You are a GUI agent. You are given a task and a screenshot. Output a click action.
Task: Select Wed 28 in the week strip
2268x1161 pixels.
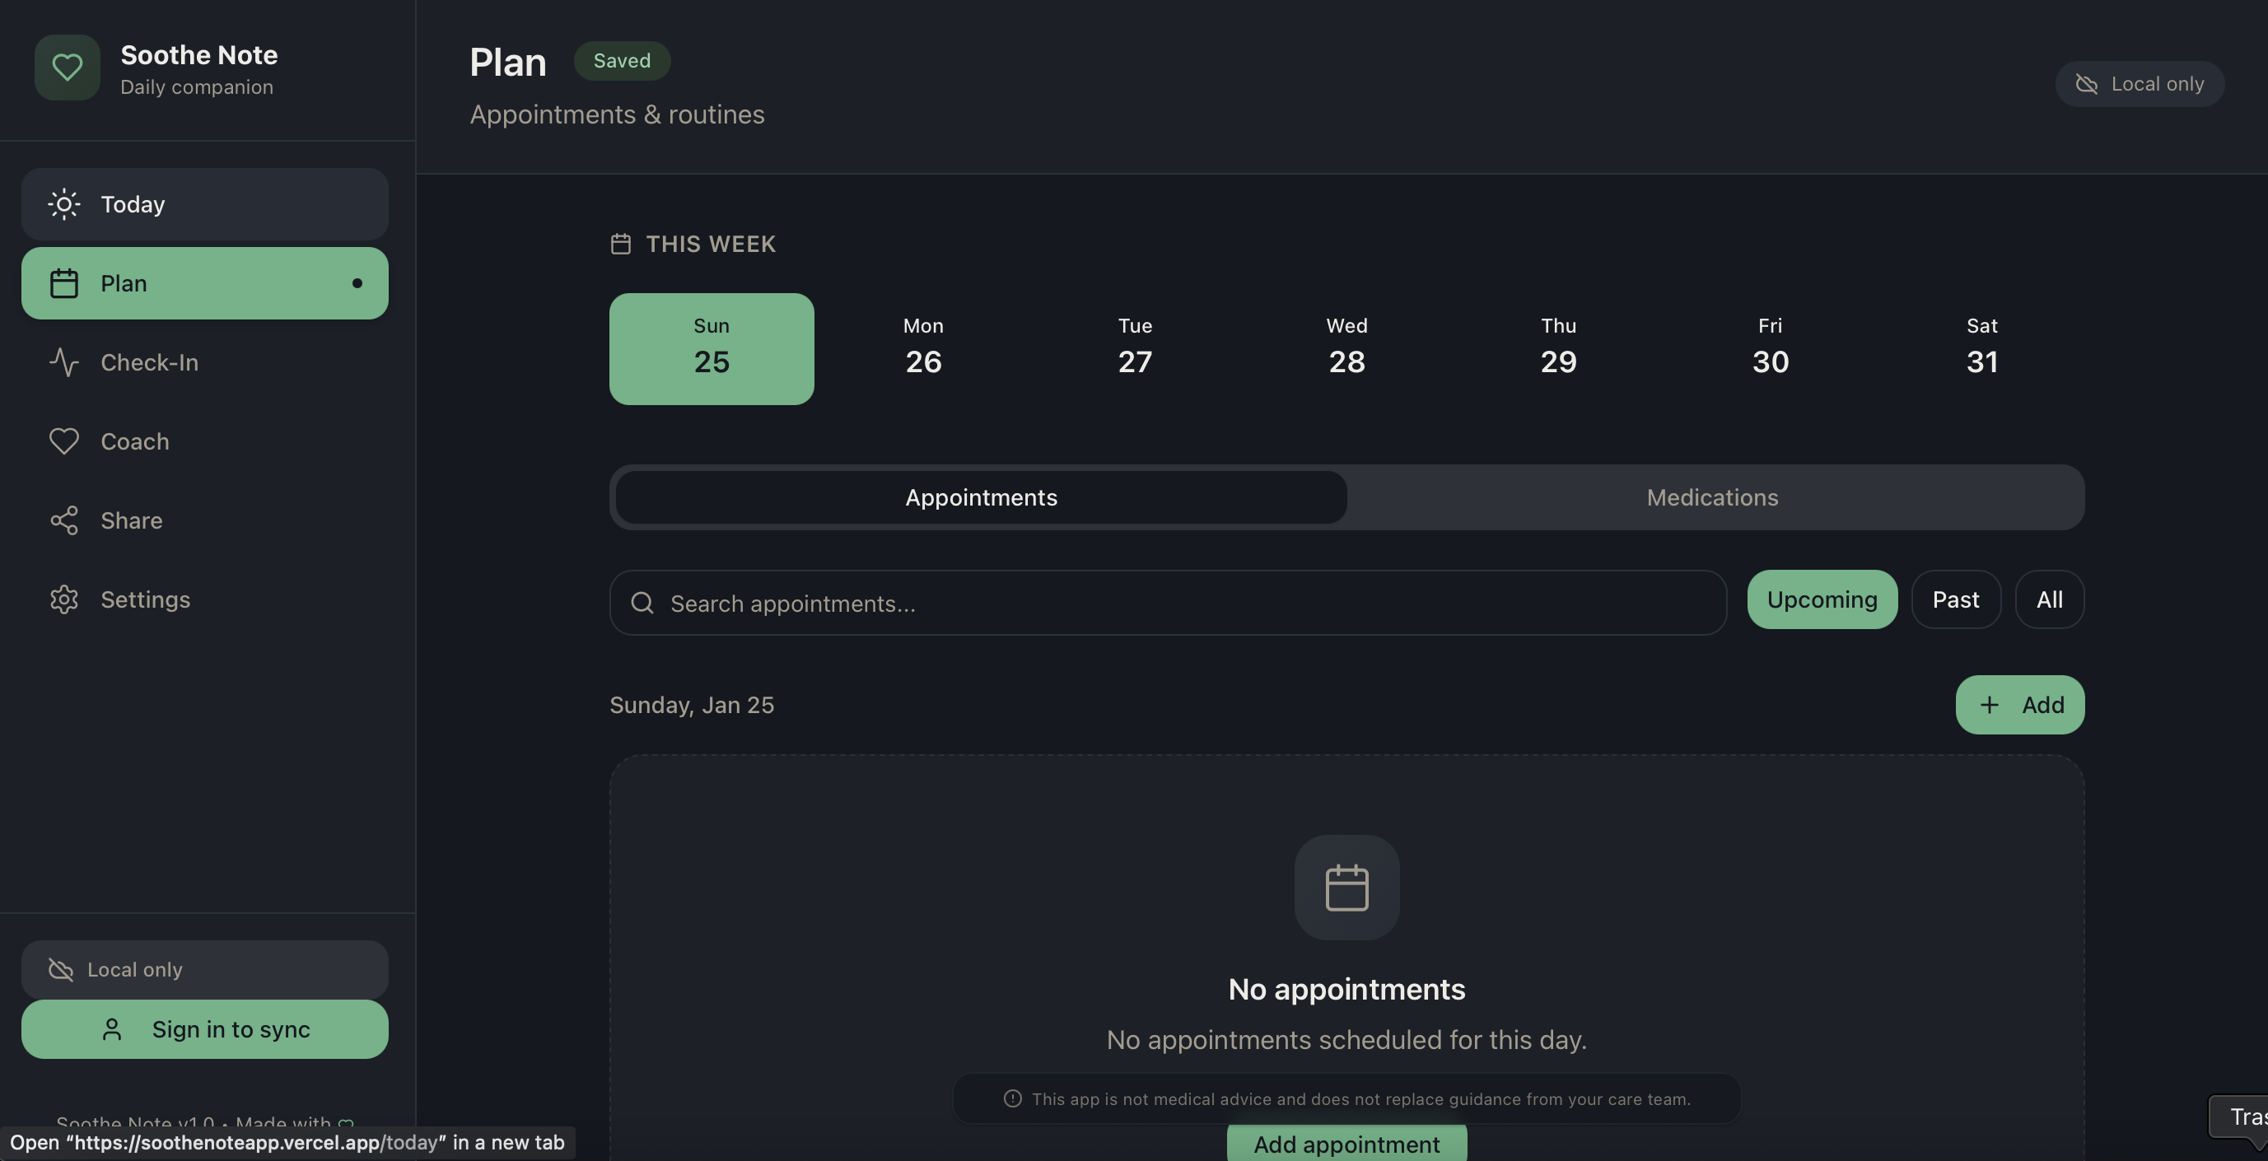tap(1346, 348)
